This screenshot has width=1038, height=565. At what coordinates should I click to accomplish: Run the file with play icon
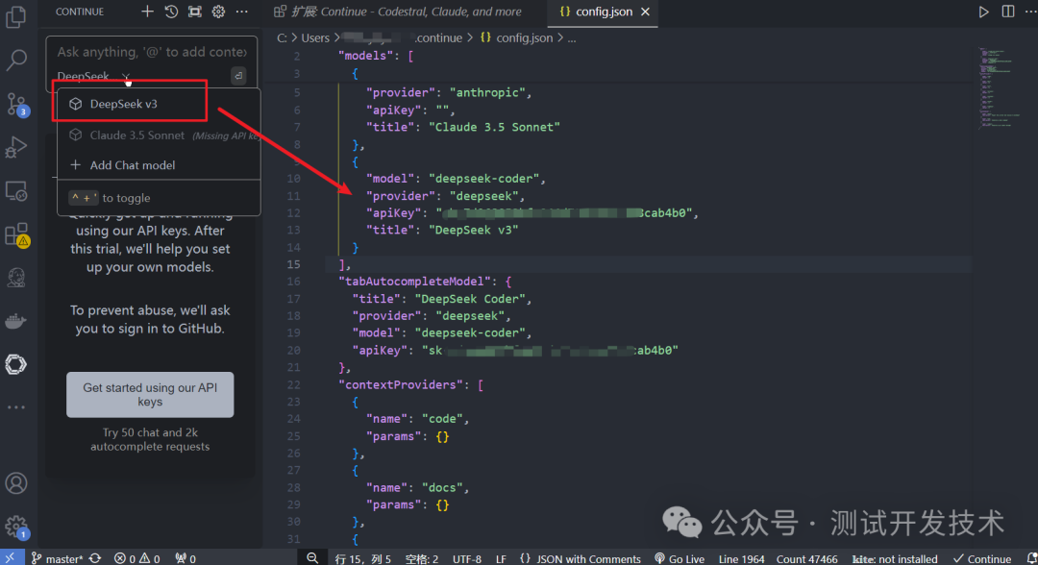[x=984, y=12]
